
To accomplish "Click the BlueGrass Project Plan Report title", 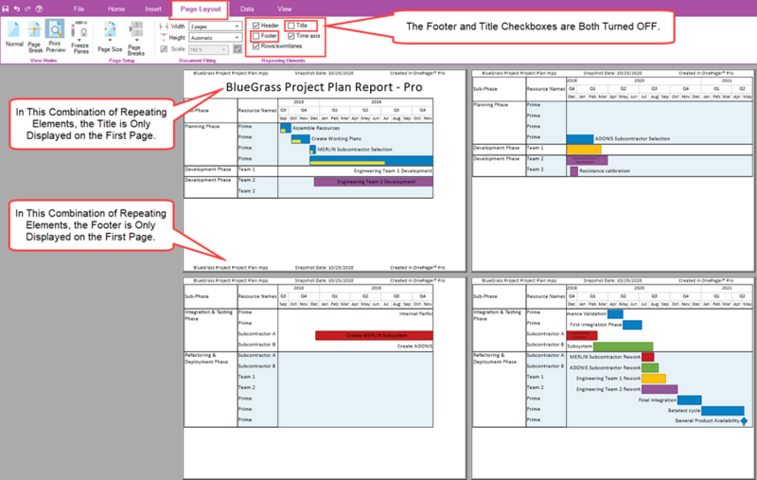I will pos(324,87).
